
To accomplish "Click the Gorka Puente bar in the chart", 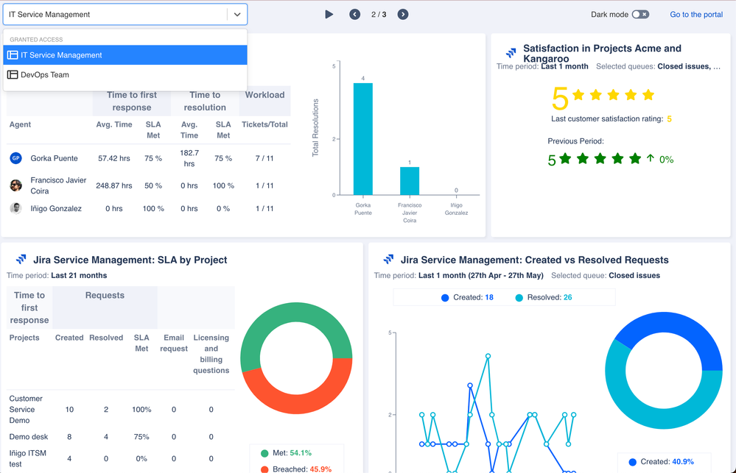I will (x=362, y=139).
